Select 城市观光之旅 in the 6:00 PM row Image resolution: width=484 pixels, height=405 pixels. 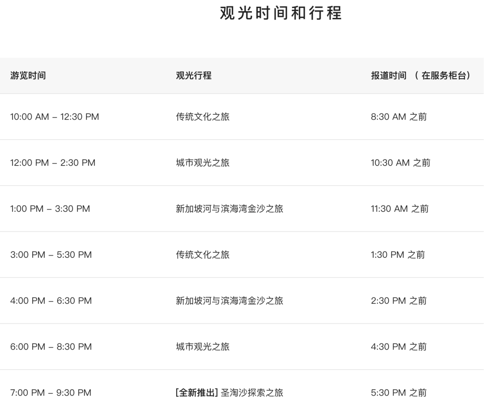tap(203, 347)
